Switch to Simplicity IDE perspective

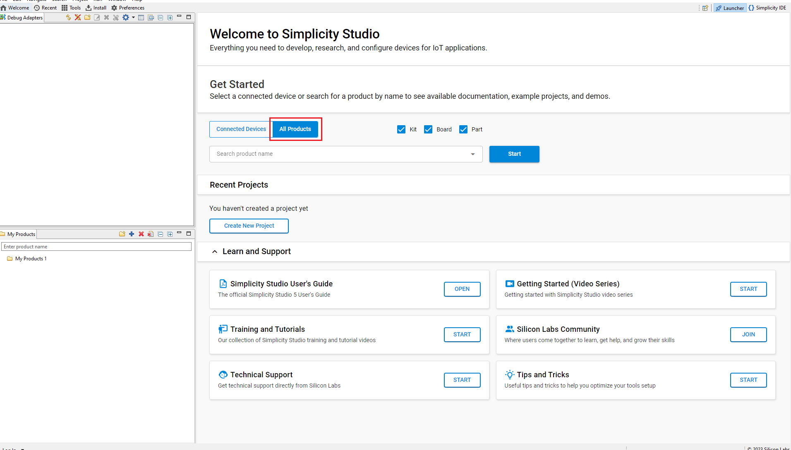point(767,8)
